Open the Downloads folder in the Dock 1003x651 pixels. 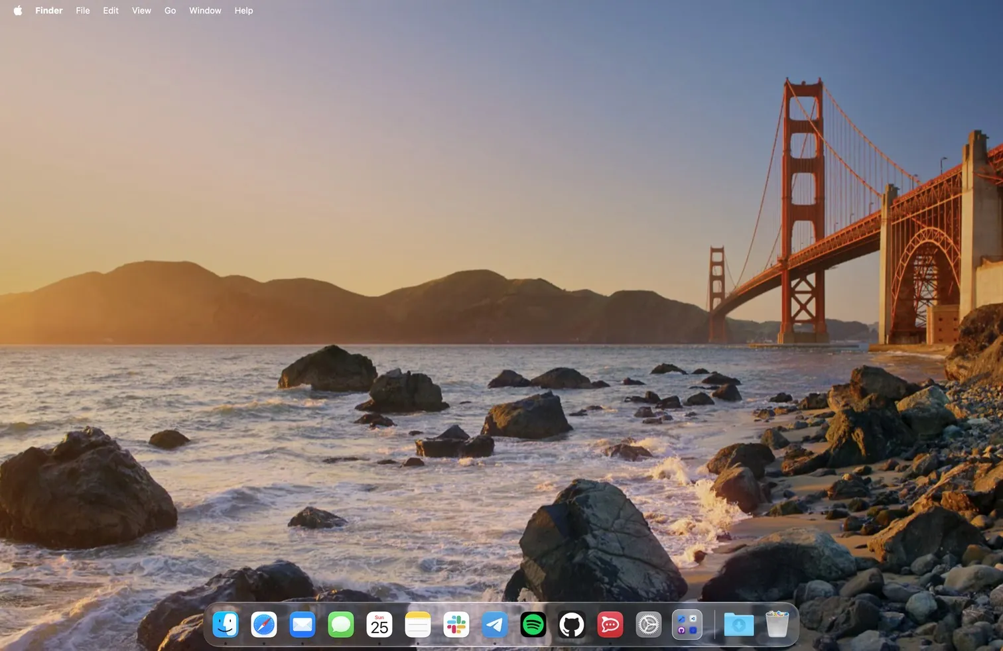pyautogui.click(x=739, y=624)
